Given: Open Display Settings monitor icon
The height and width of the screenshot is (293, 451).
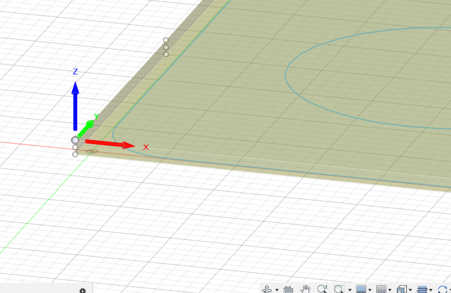Looking at the screenshot, I should pyautogui.click(x=361, y=289).
